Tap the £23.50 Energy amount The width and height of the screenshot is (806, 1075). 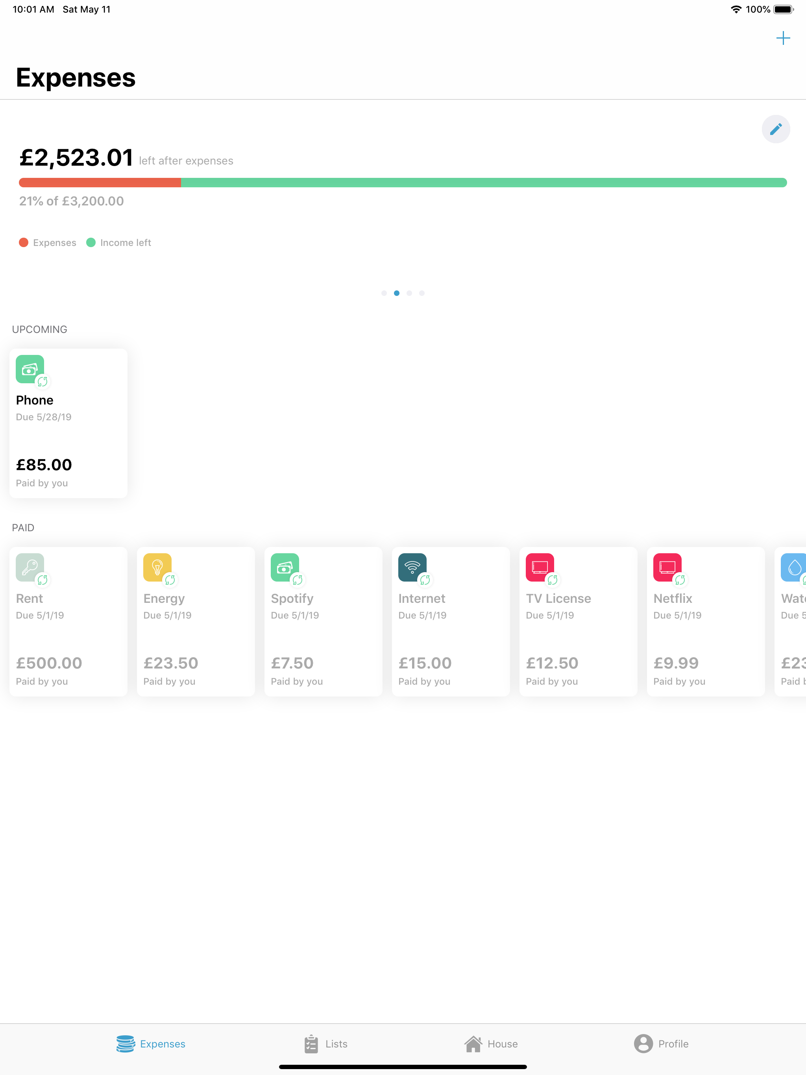(171, 663)
